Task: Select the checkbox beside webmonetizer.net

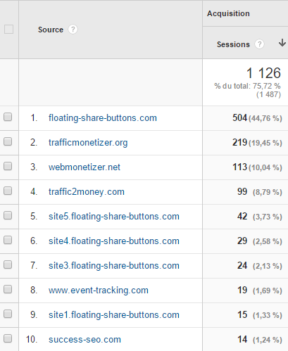Action: click(x=8, y=166)
